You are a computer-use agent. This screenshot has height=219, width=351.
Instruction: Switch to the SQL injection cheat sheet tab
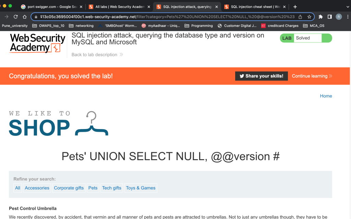tap(254, 7)
